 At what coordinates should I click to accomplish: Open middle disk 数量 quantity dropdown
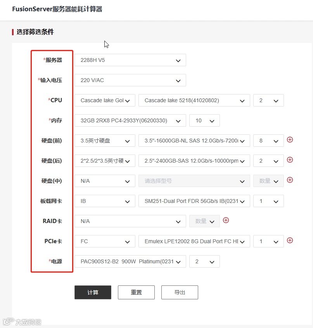pos(268,181)
